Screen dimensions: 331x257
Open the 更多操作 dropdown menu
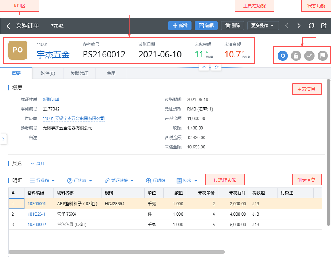(263, 26)
